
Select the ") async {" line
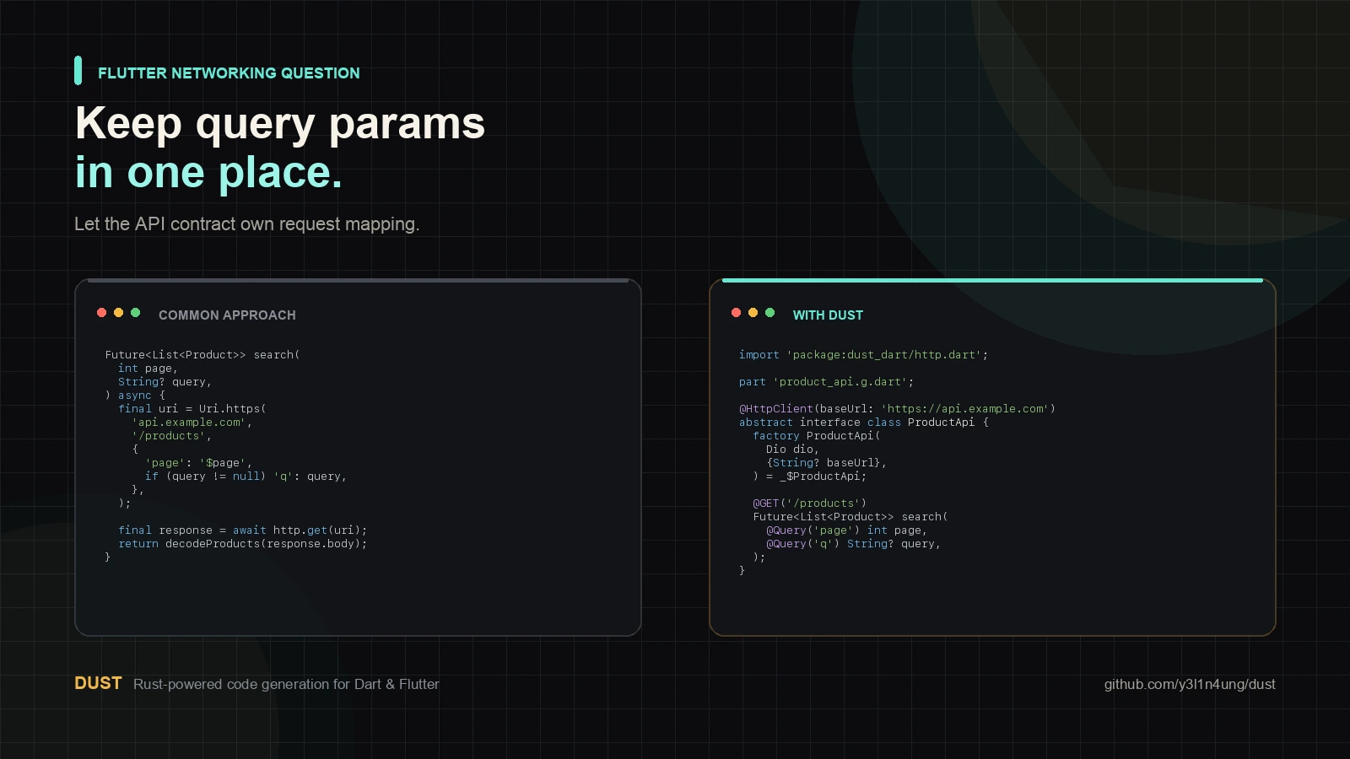[x=135, y=396]
